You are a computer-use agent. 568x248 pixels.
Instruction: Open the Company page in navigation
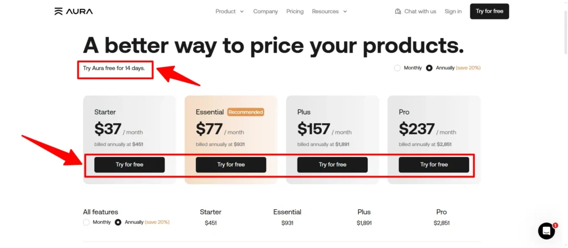pyautogui.click(x=266, y=11)
